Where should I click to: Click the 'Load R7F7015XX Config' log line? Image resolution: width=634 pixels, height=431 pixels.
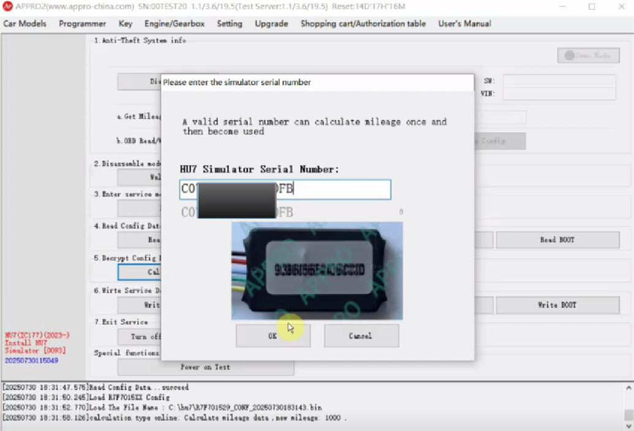point(86,397)
